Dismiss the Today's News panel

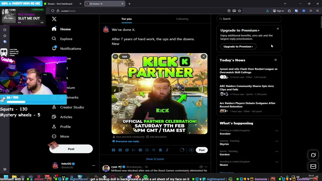pos(275,60)
